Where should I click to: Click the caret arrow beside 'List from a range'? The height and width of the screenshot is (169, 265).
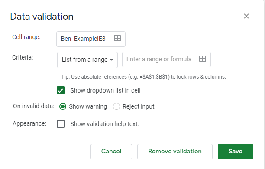[112, 60]
